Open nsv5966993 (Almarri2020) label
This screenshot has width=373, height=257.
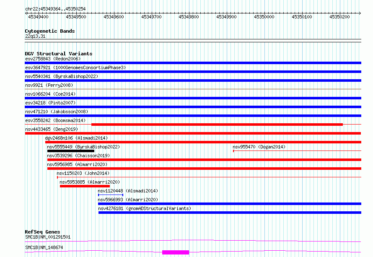[x=128, y=200]
